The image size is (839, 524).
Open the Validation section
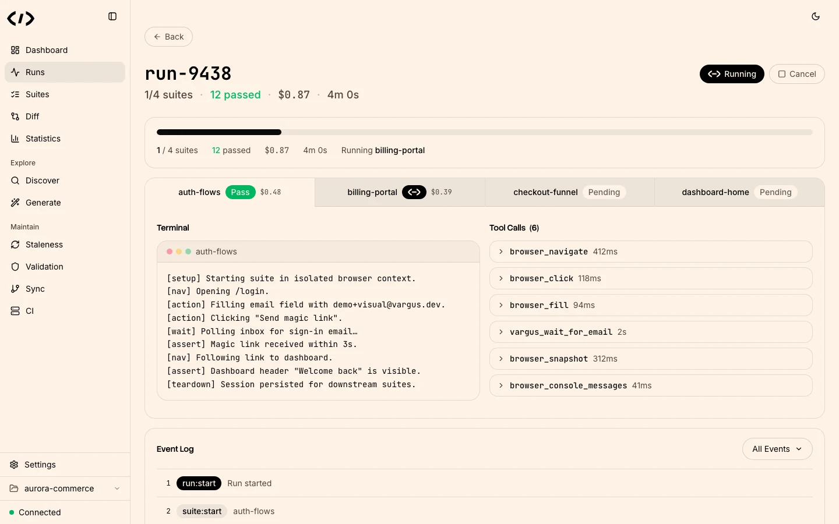point(45,267)
